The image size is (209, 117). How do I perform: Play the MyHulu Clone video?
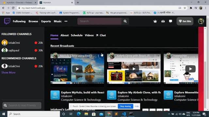pyautogui.click(x=77, y=69)
